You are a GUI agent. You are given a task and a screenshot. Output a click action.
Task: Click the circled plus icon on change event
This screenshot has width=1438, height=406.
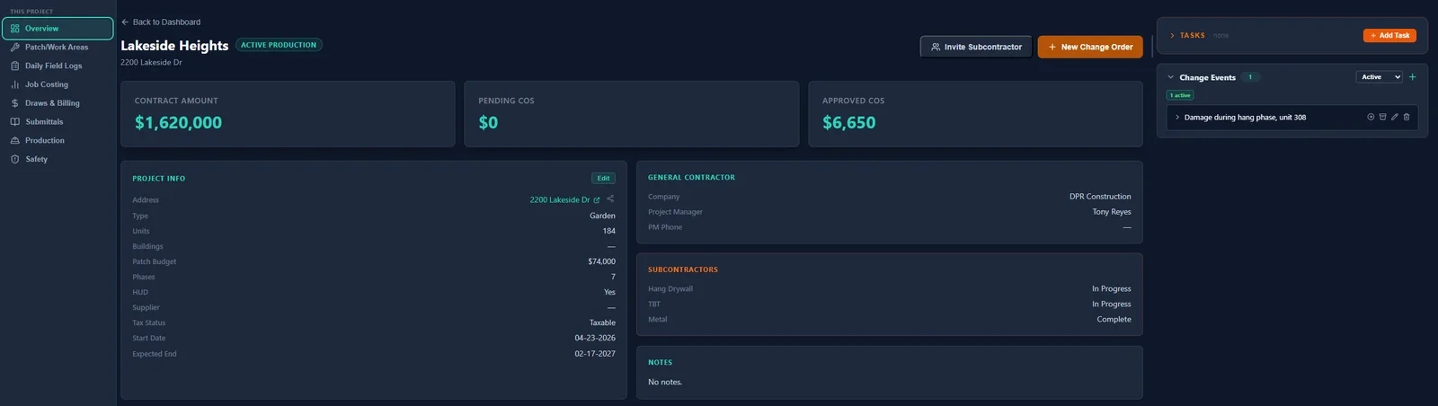point(1371,117)
